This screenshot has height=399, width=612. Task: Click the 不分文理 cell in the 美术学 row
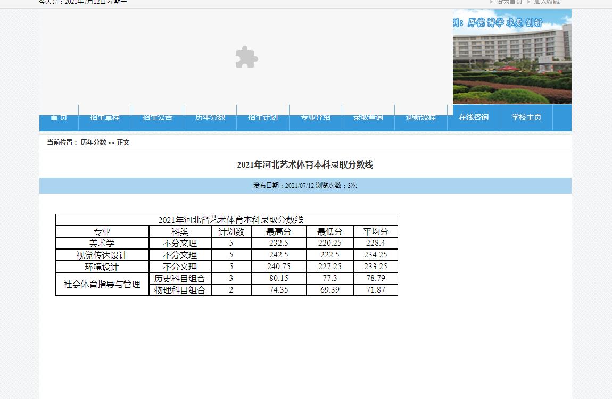[180, 243]
